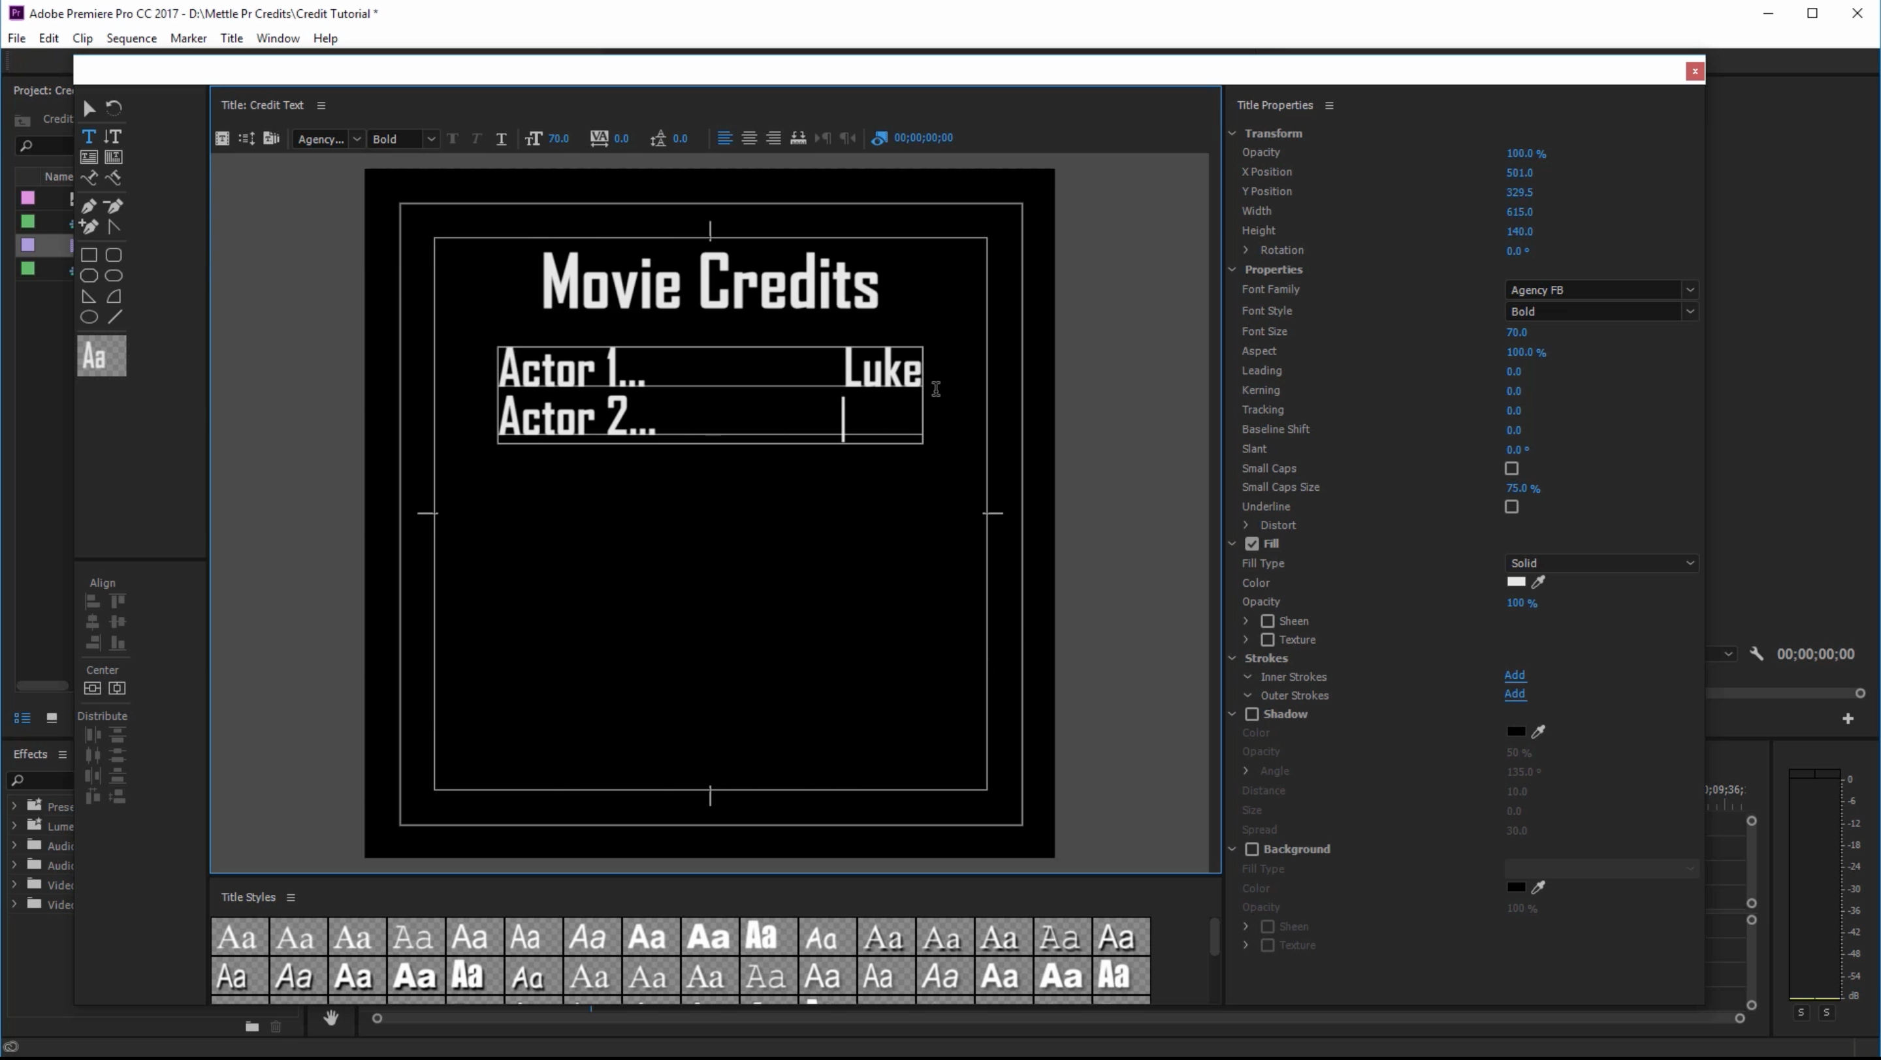The image size is (1881, 1060).
Task: Add an Outer Stroke
Action: [1515, 694]
